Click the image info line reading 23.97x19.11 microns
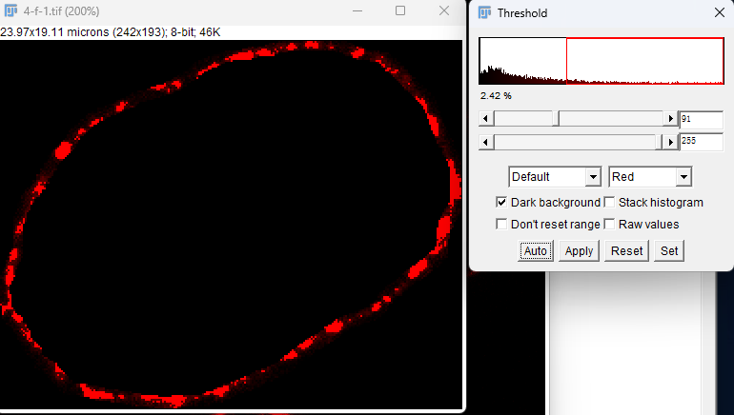Viewport: 734px width, 415px height. point(110,32)
